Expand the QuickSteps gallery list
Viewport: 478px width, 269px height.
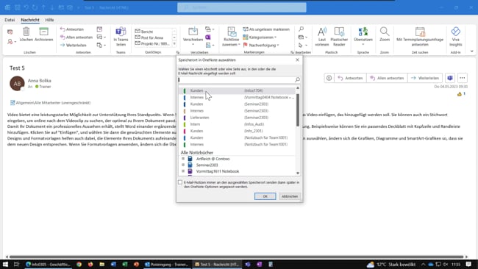coord(174,44)
